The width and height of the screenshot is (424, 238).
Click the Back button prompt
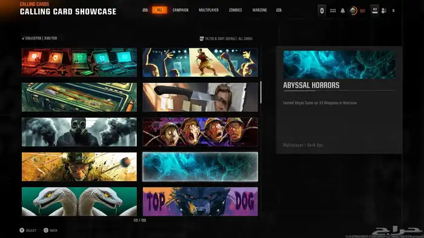[x=50, y=230]
